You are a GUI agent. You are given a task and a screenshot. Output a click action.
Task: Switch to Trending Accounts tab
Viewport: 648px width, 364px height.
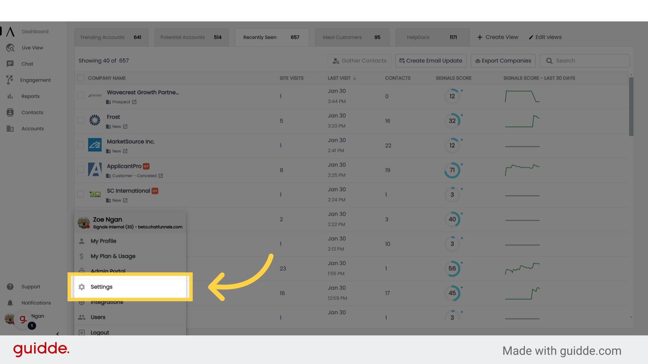pos(111,37)
